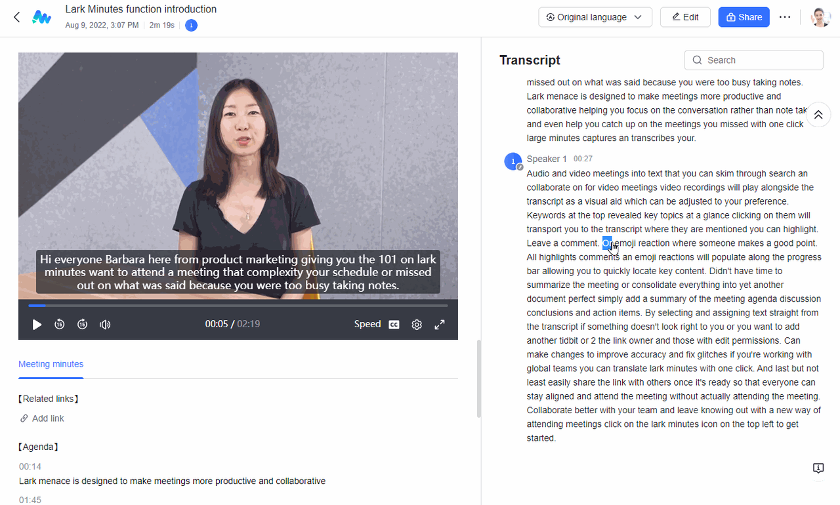This screenshot has height=505, width=840.
Task: Go back using the header back arrow
Action: point(17,17)
